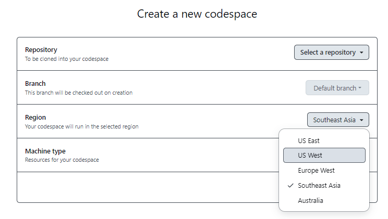This screenshot has width=388, height=219.
Task: Click the caret arrow on the Region button
Action: 361,120
